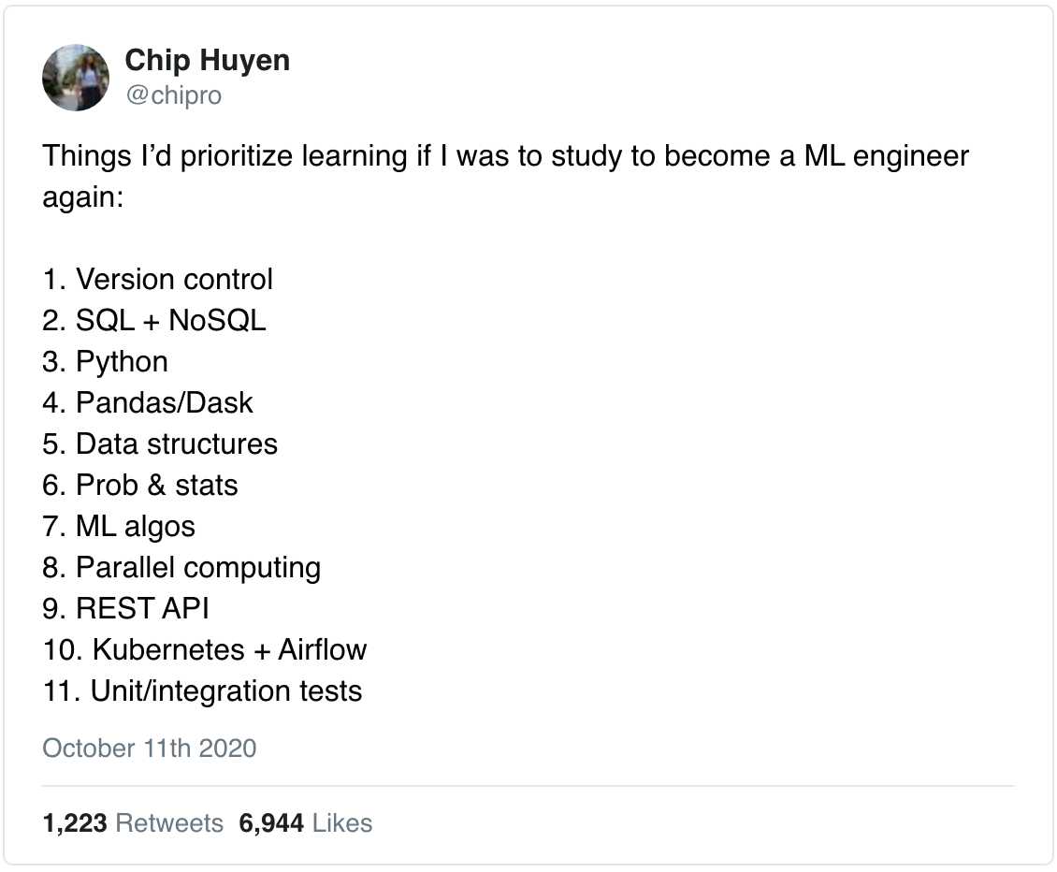Click the tweet's opening sentence text
Image resolution: width=1057 pixels, height=872 pixels.
(505, 156)
